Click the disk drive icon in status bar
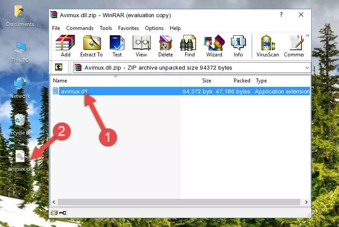The height and width of the screenshot is (227, 339). click(54, 213)
